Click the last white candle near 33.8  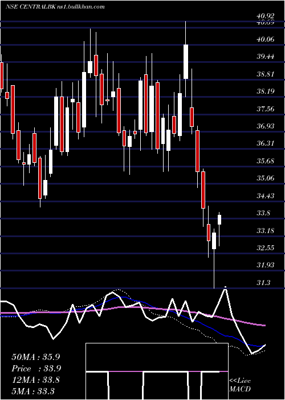(x=219, y=219)
